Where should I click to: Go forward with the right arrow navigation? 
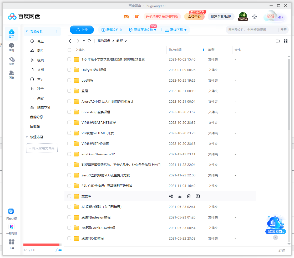coord(78,41)
